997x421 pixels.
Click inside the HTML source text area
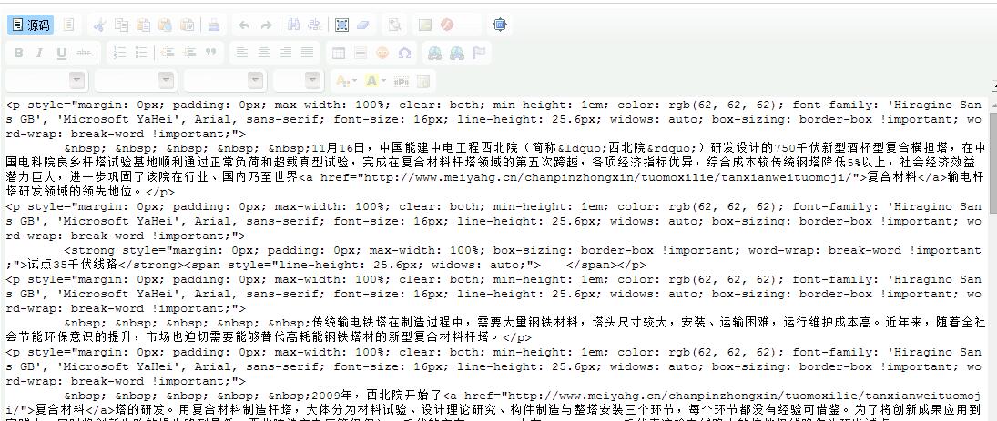point(492,273)
